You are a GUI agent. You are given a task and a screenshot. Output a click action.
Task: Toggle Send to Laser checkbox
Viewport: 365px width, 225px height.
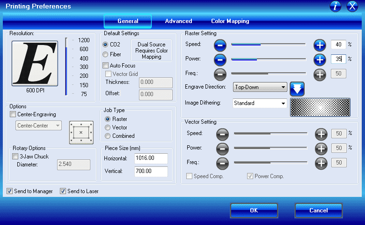pos(63,191)
